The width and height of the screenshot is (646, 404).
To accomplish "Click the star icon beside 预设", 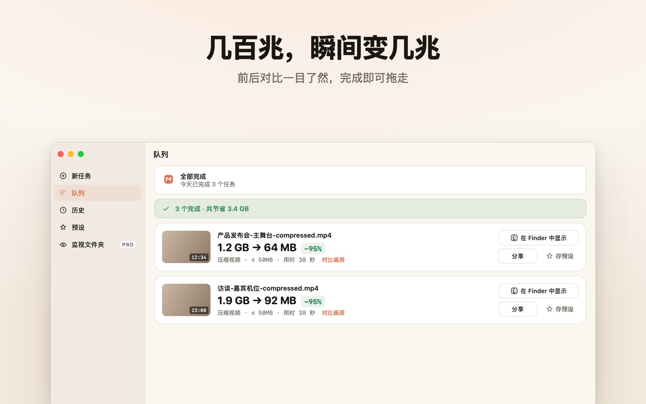I will click(x=63, y=227).
